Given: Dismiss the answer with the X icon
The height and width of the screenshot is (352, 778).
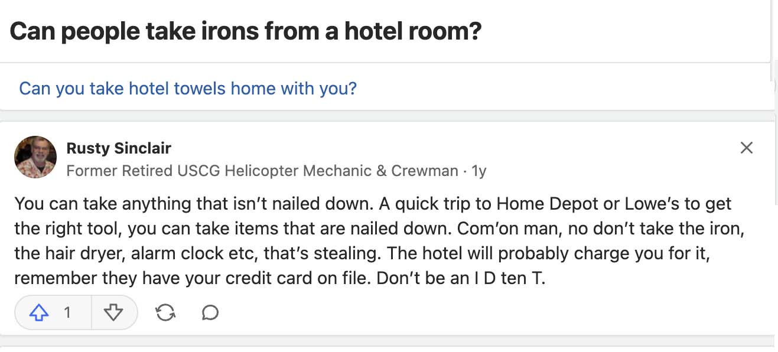Looking at the screenshot, I should click(746, 148).
